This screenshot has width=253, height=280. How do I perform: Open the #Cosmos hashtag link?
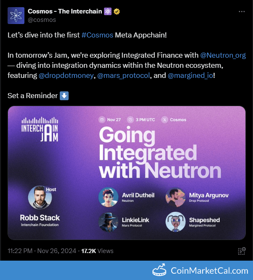click(x=97, y=35)
